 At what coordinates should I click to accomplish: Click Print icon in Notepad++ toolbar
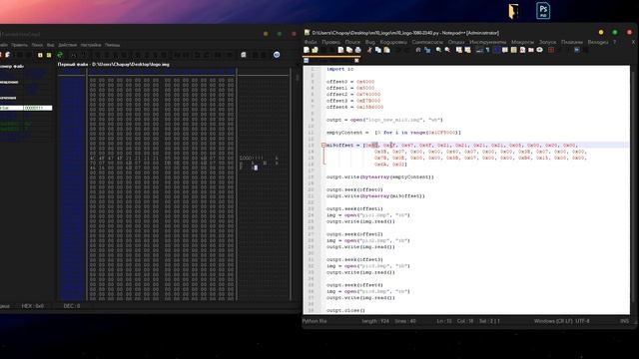pyautogui.click(x=357, y=50)
